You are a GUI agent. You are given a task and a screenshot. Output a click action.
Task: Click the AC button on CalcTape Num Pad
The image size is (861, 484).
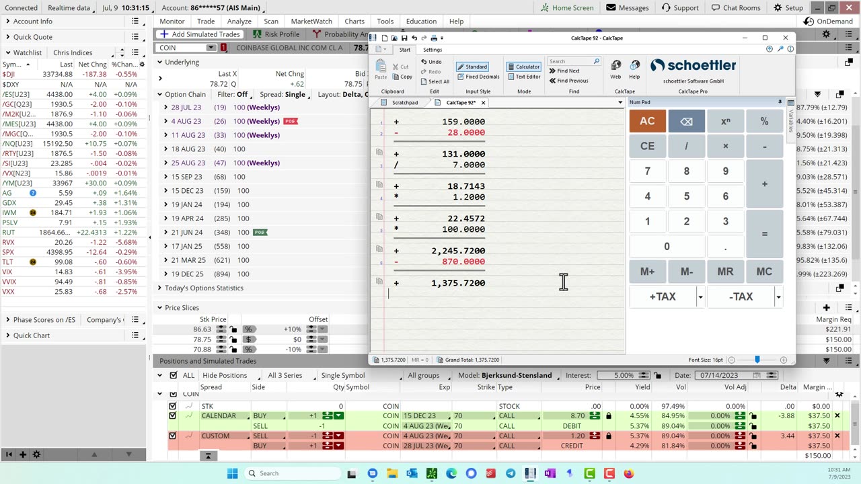(x=647, y=121)
